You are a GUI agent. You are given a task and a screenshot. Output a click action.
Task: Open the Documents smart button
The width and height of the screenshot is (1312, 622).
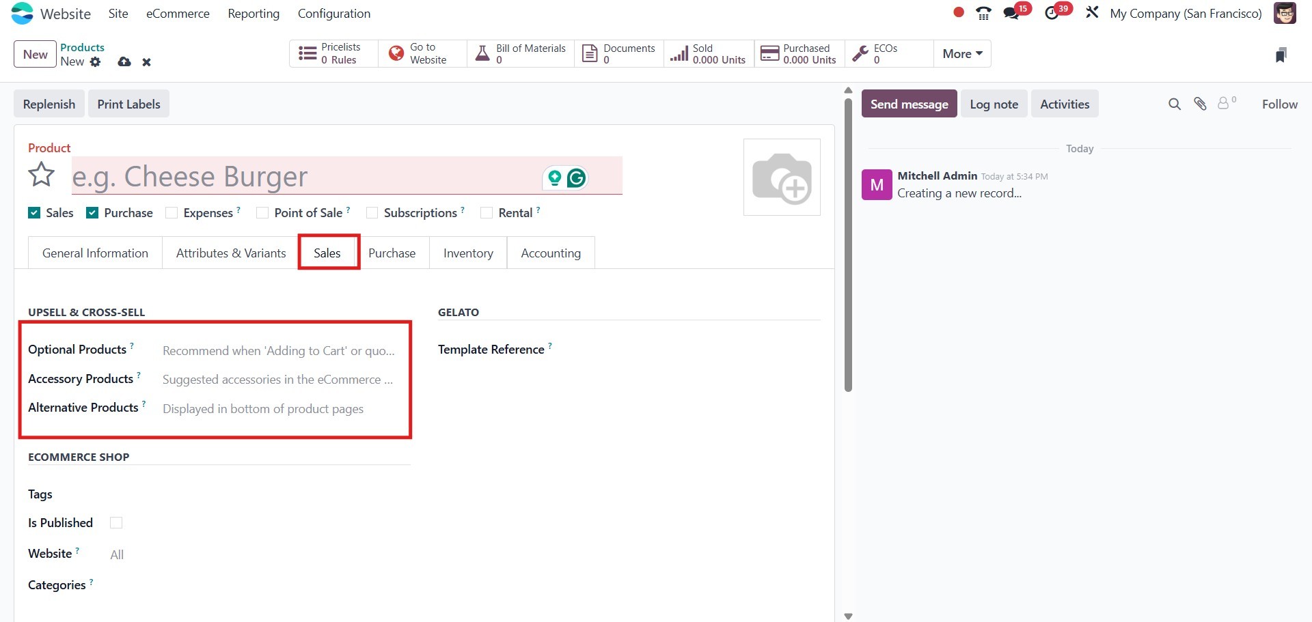619,53
